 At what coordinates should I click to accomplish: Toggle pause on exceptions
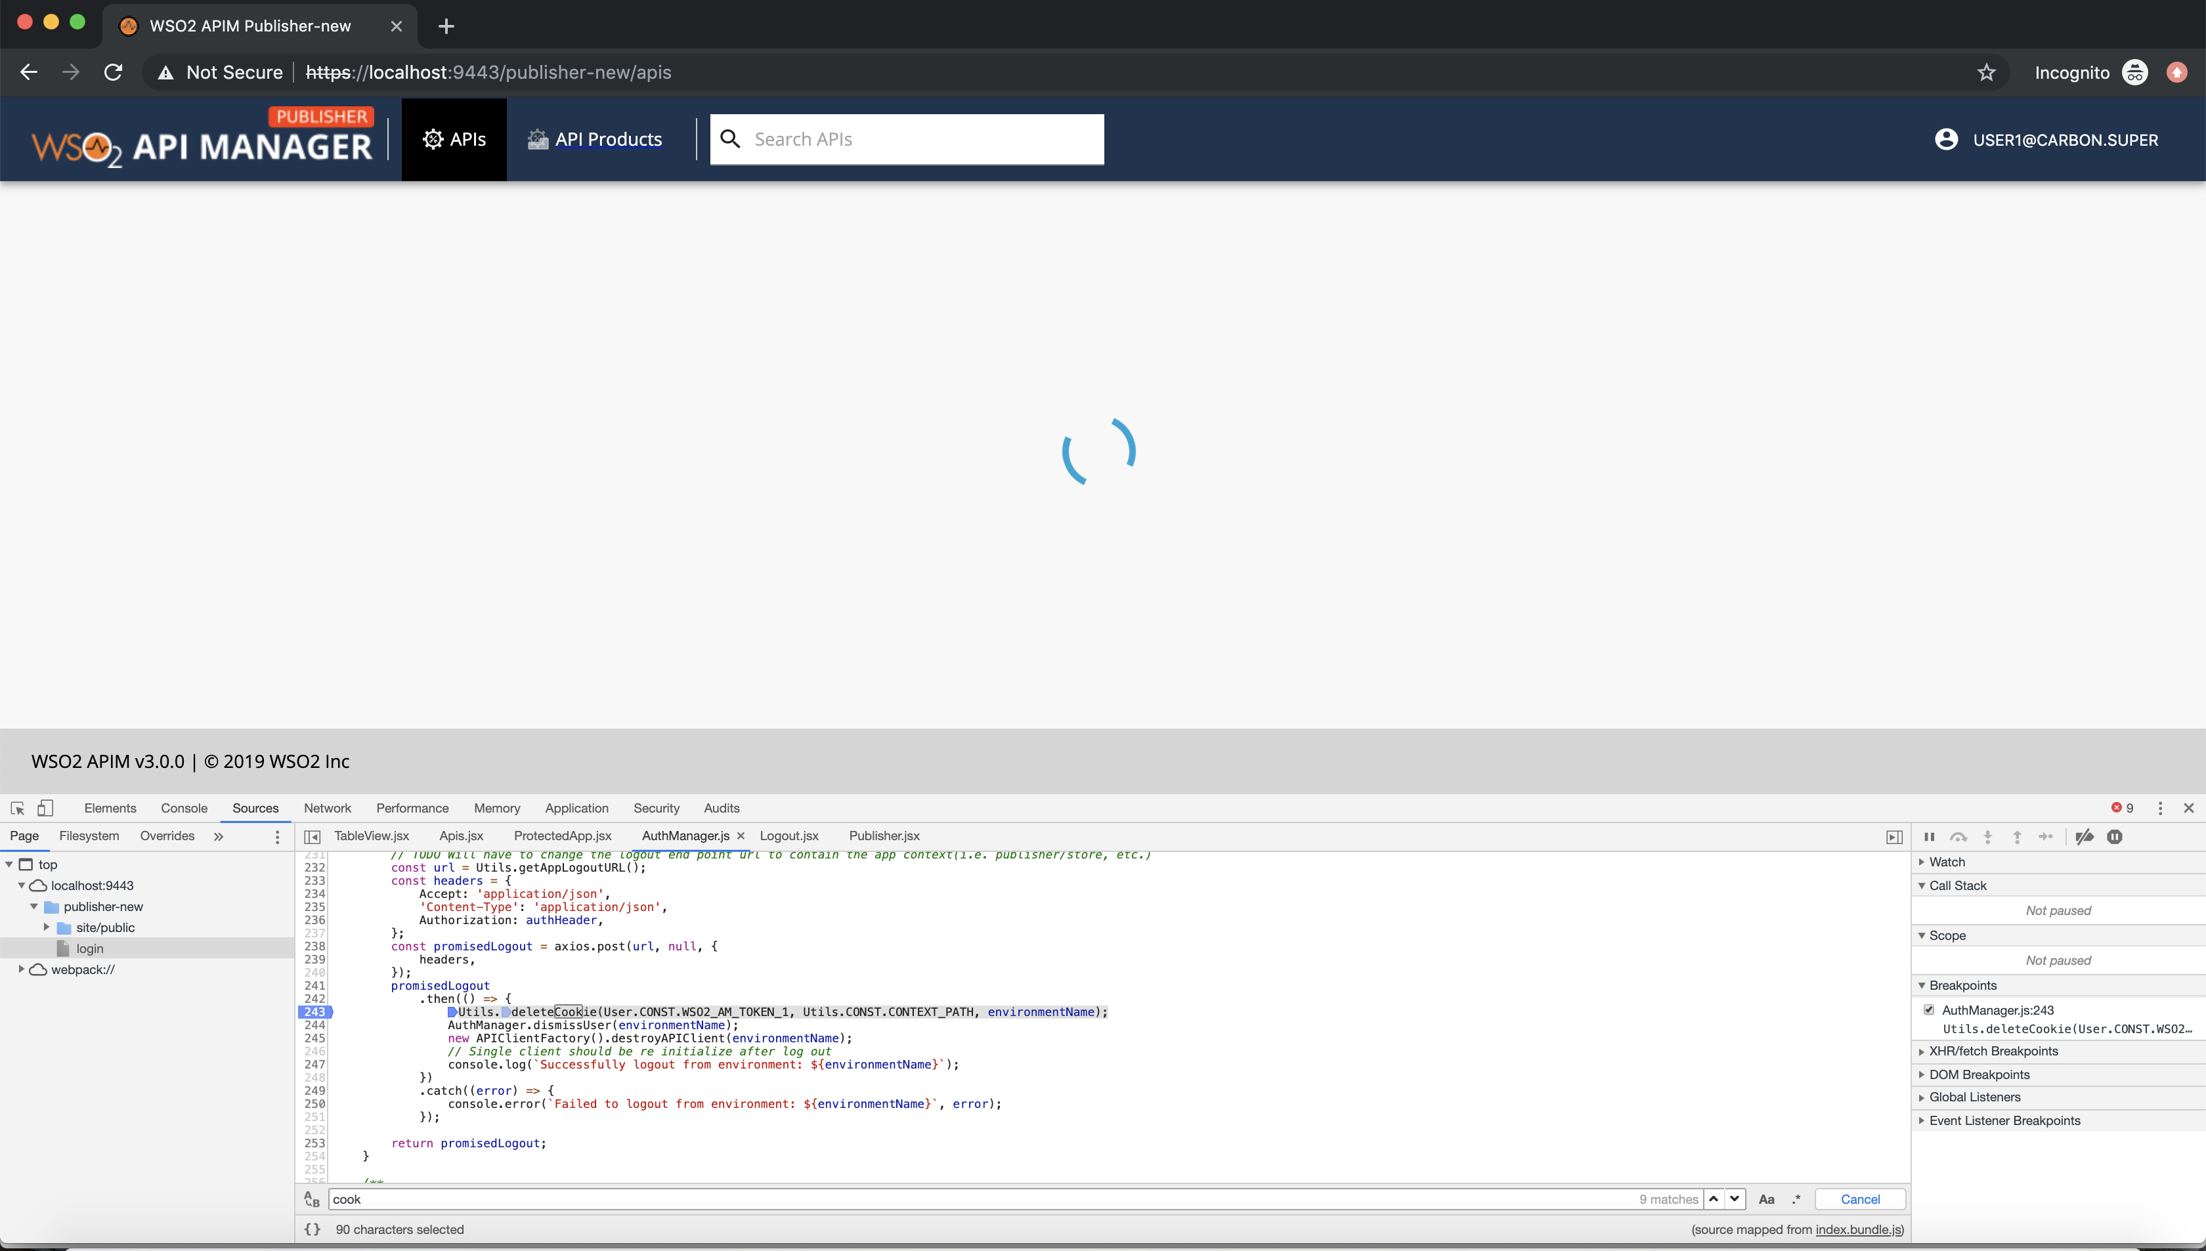point(2114,836)
